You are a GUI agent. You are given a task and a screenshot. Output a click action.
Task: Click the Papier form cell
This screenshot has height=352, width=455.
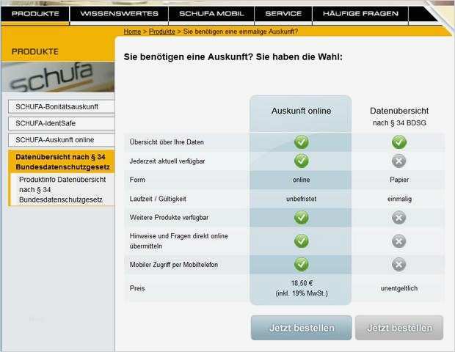(399, 180)
